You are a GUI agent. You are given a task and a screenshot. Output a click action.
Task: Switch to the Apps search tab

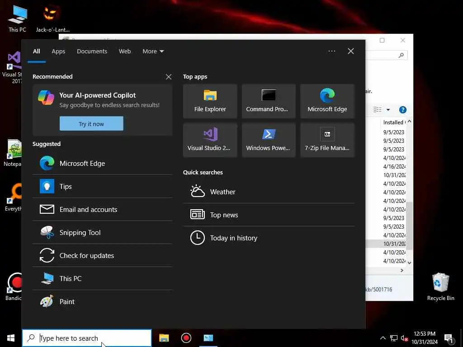[x=58, y=52]
